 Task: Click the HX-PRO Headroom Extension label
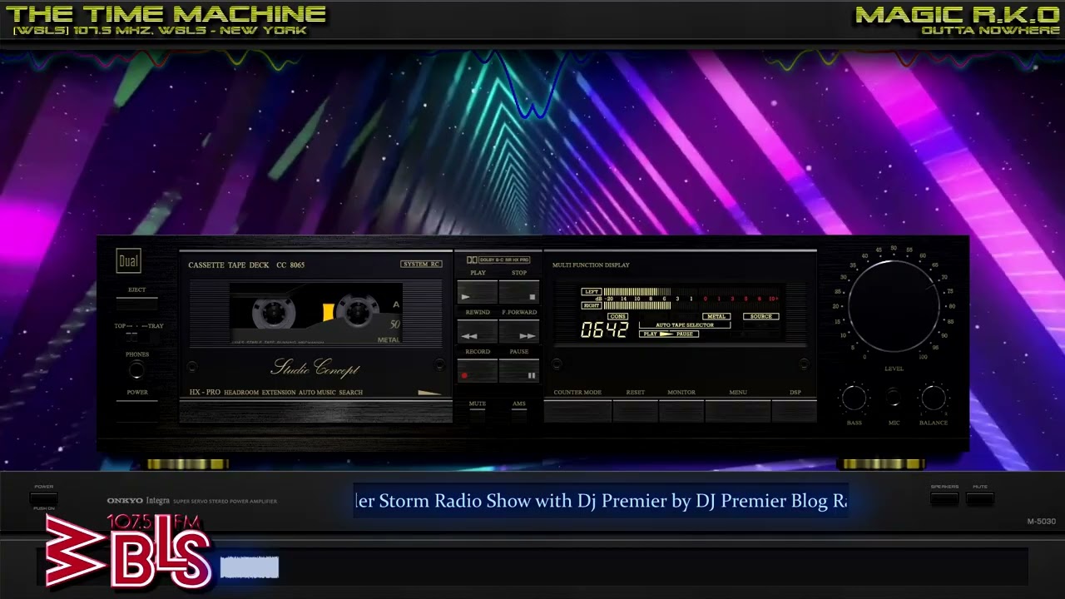[x=275, y=392]
